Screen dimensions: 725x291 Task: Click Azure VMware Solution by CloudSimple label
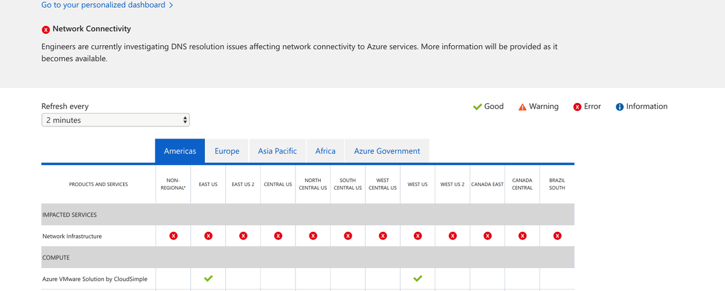coord(95,279)
